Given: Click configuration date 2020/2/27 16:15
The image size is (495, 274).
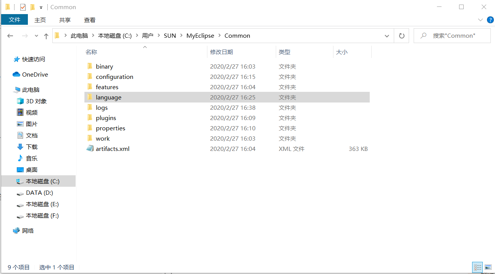Looking at the screenshot, I should click(x=233, y=77).
